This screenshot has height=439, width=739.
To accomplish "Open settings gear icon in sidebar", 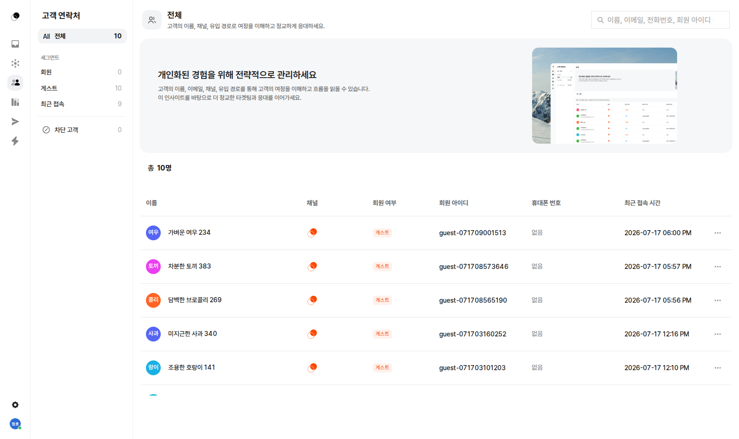I will (x=15, y=405).
